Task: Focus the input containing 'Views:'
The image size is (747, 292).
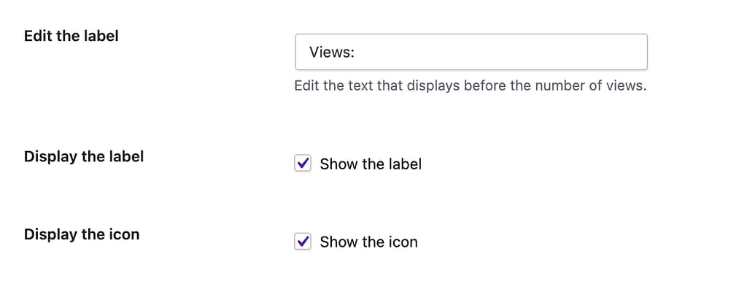Action: (x=471, y=53)
